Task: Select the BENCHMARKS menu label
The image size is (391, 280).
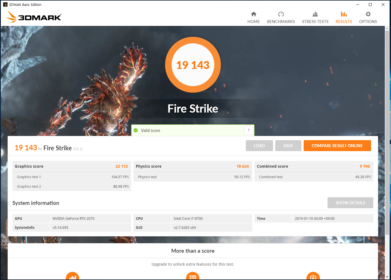Action: pos(281,22)
